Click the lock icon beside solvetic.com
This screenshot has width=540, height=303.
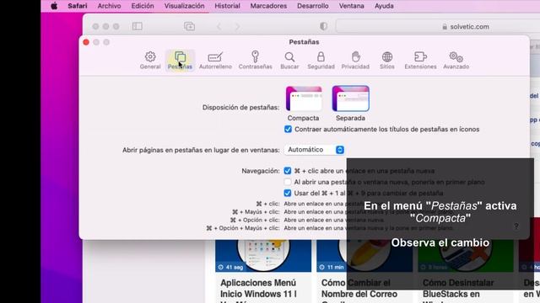tap(445, 27)
